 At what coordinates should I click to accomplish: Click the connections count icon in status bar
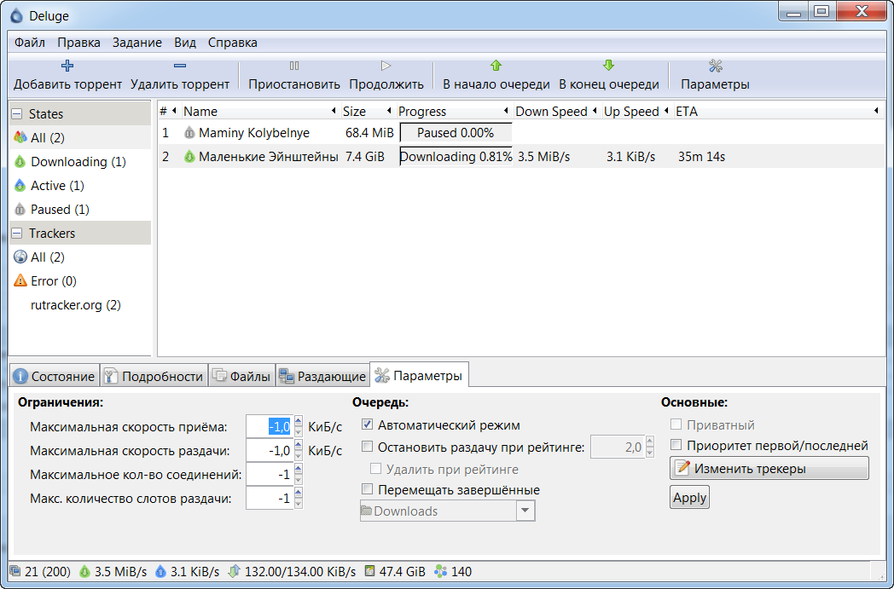15,571
